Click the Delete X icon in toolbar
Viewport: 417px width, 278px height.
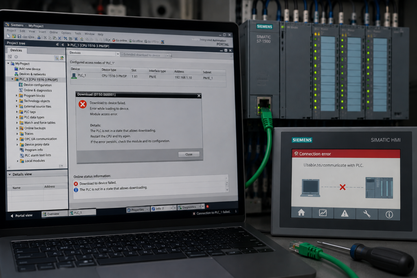pos(59,38)
